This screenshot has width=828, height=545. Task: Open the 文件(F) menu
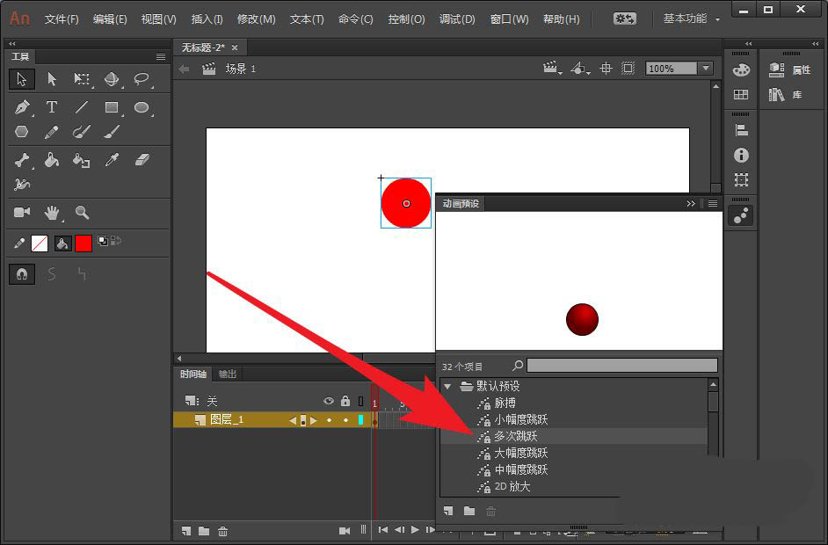pyautogui.click(x=62, y=19)
